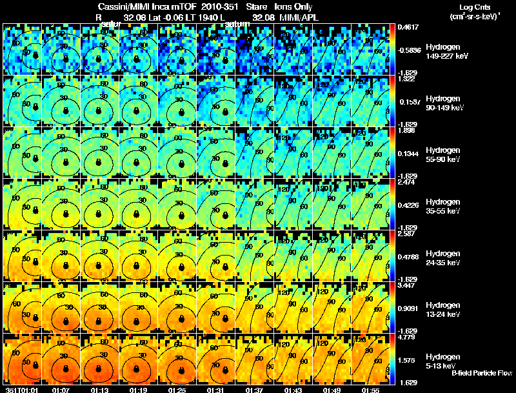
Task: Open the 35-55 keV image panel at 01:43
Action: click(293, 204)
